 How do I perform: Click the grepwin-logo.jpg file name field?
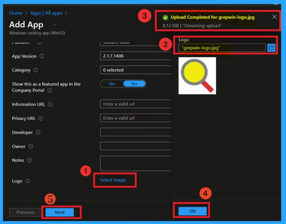222,48
